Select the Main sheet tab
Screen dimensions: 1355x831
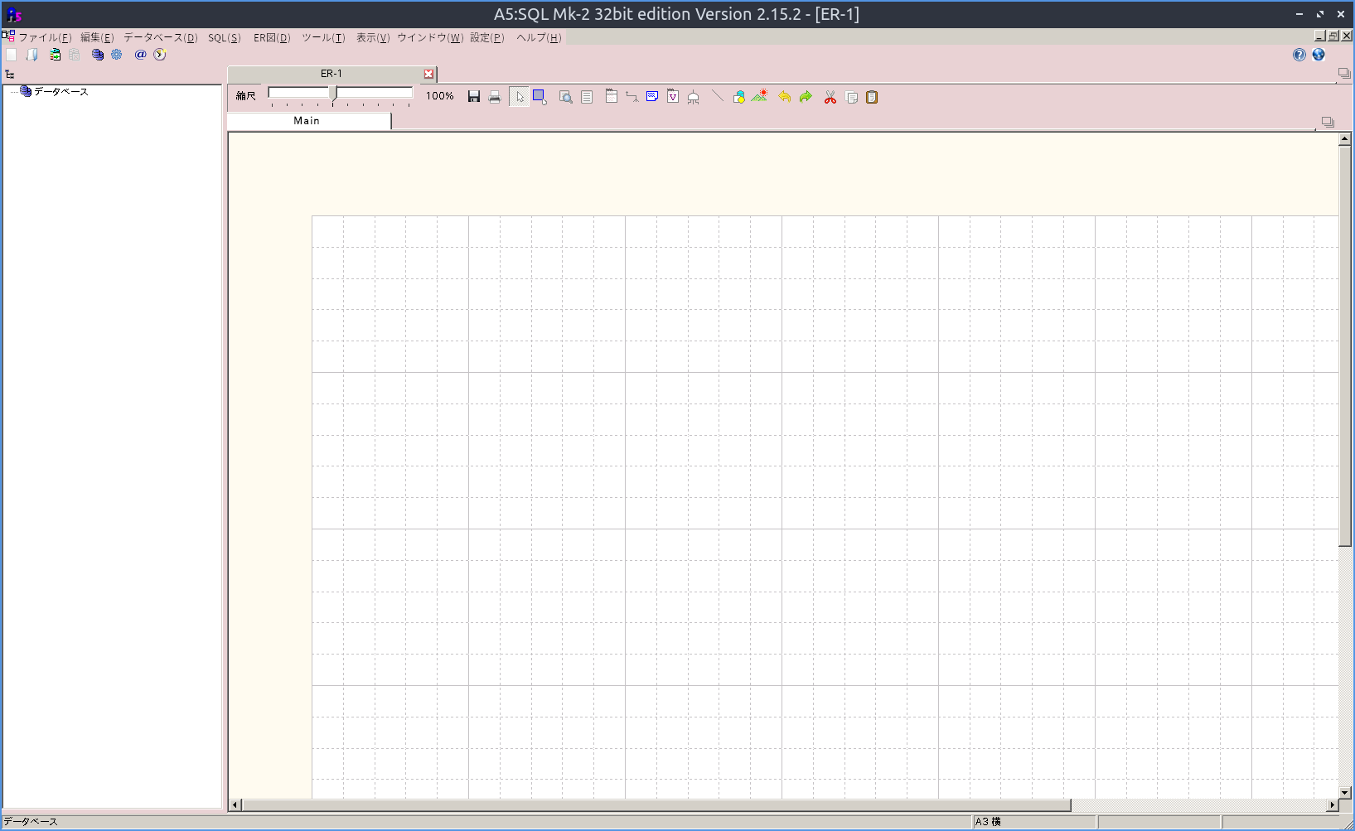(x=308, y=121)
